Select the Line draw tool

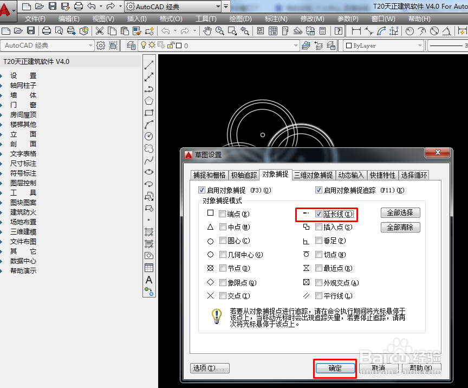(x=149, y=64)
